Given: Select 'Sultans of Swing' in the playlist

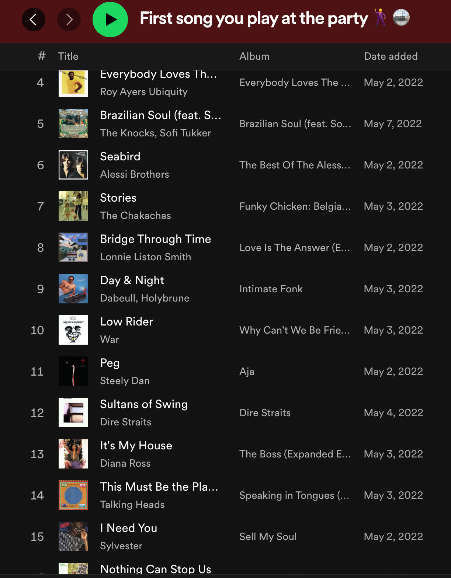Looking at the screenshot, I should coord(144,404).
